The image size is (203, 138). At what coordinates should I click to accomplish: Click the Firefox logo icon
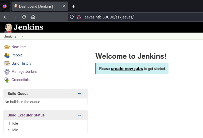5,6
